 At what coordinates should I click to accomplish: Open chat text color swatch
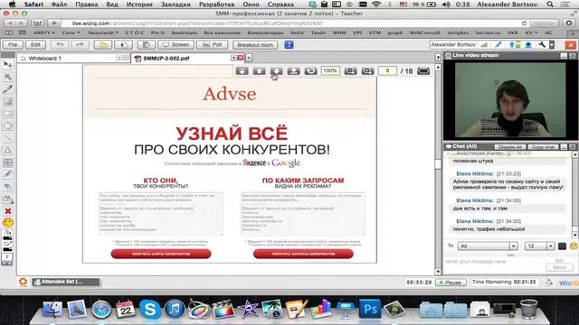click(562, 246)
